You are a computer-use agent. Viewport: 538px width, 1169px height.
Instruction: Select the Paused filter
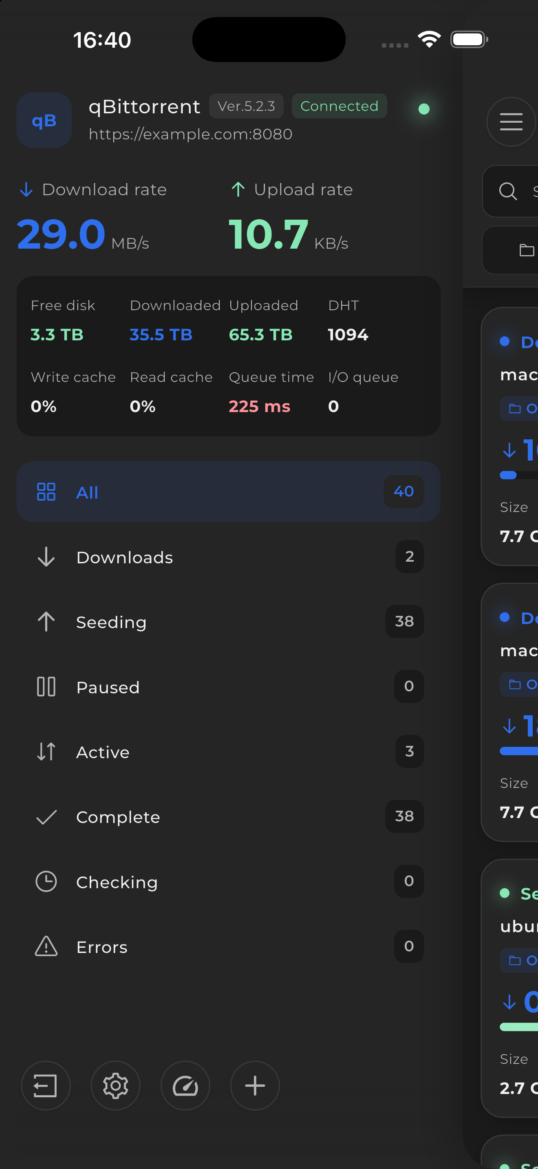coord(229,687)
